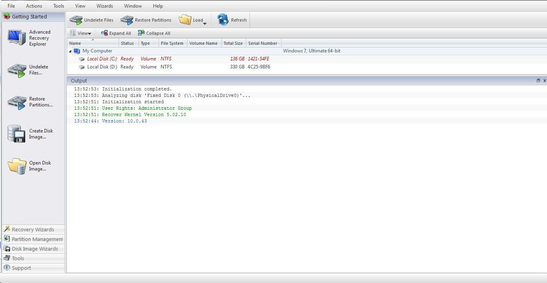Click Expand All
Screen dimensions: 547x283
116,33
